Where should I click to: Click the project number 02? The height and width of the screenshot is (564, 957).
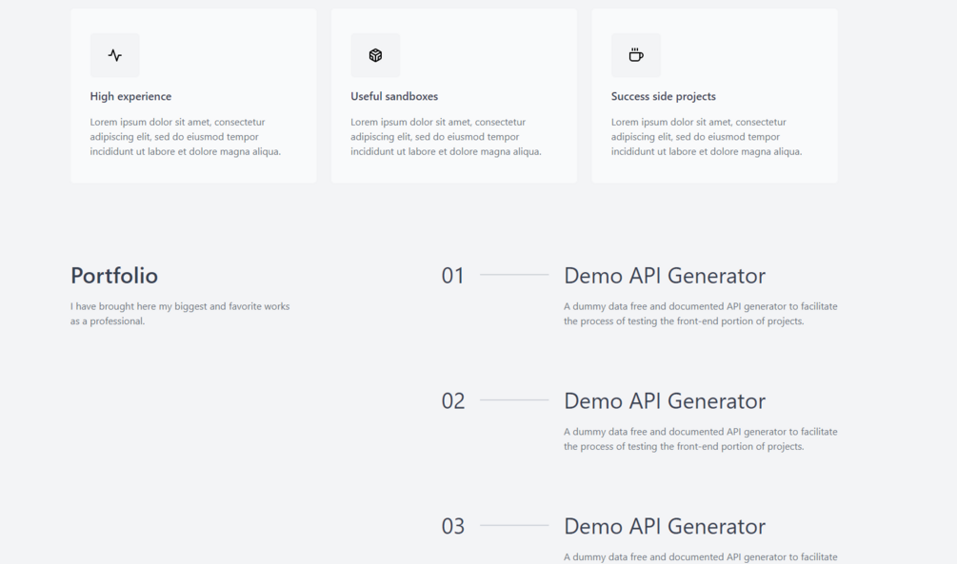click(453, 401)
